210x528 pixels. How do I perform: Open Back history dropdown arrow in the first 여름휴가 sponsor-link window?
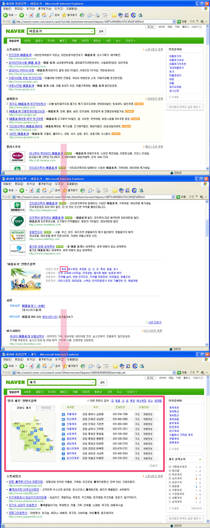click(16, 15)
